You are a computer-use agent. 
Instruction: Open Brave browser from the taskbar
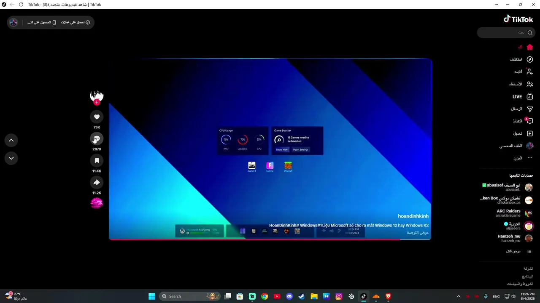click(389, 296)
